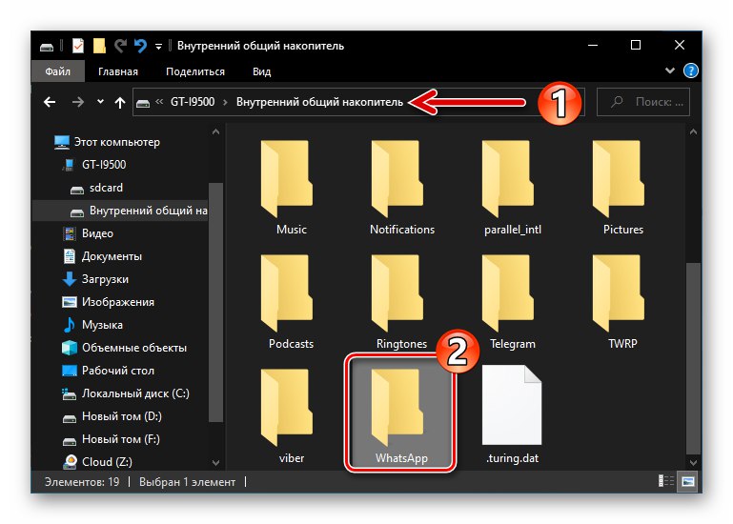Open the GT-I9500 breadcrumb arrow
The width and height of the screenshot is (733, 524).
[225, 102]
